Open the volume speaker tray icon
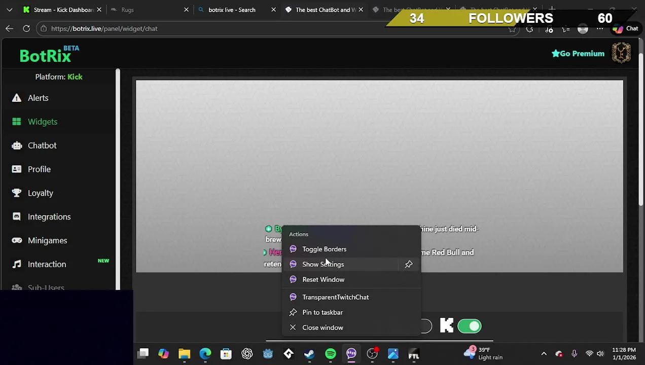The width and height of the screenshot is (645, 365). pyautogui.click(x=600, y=354)
